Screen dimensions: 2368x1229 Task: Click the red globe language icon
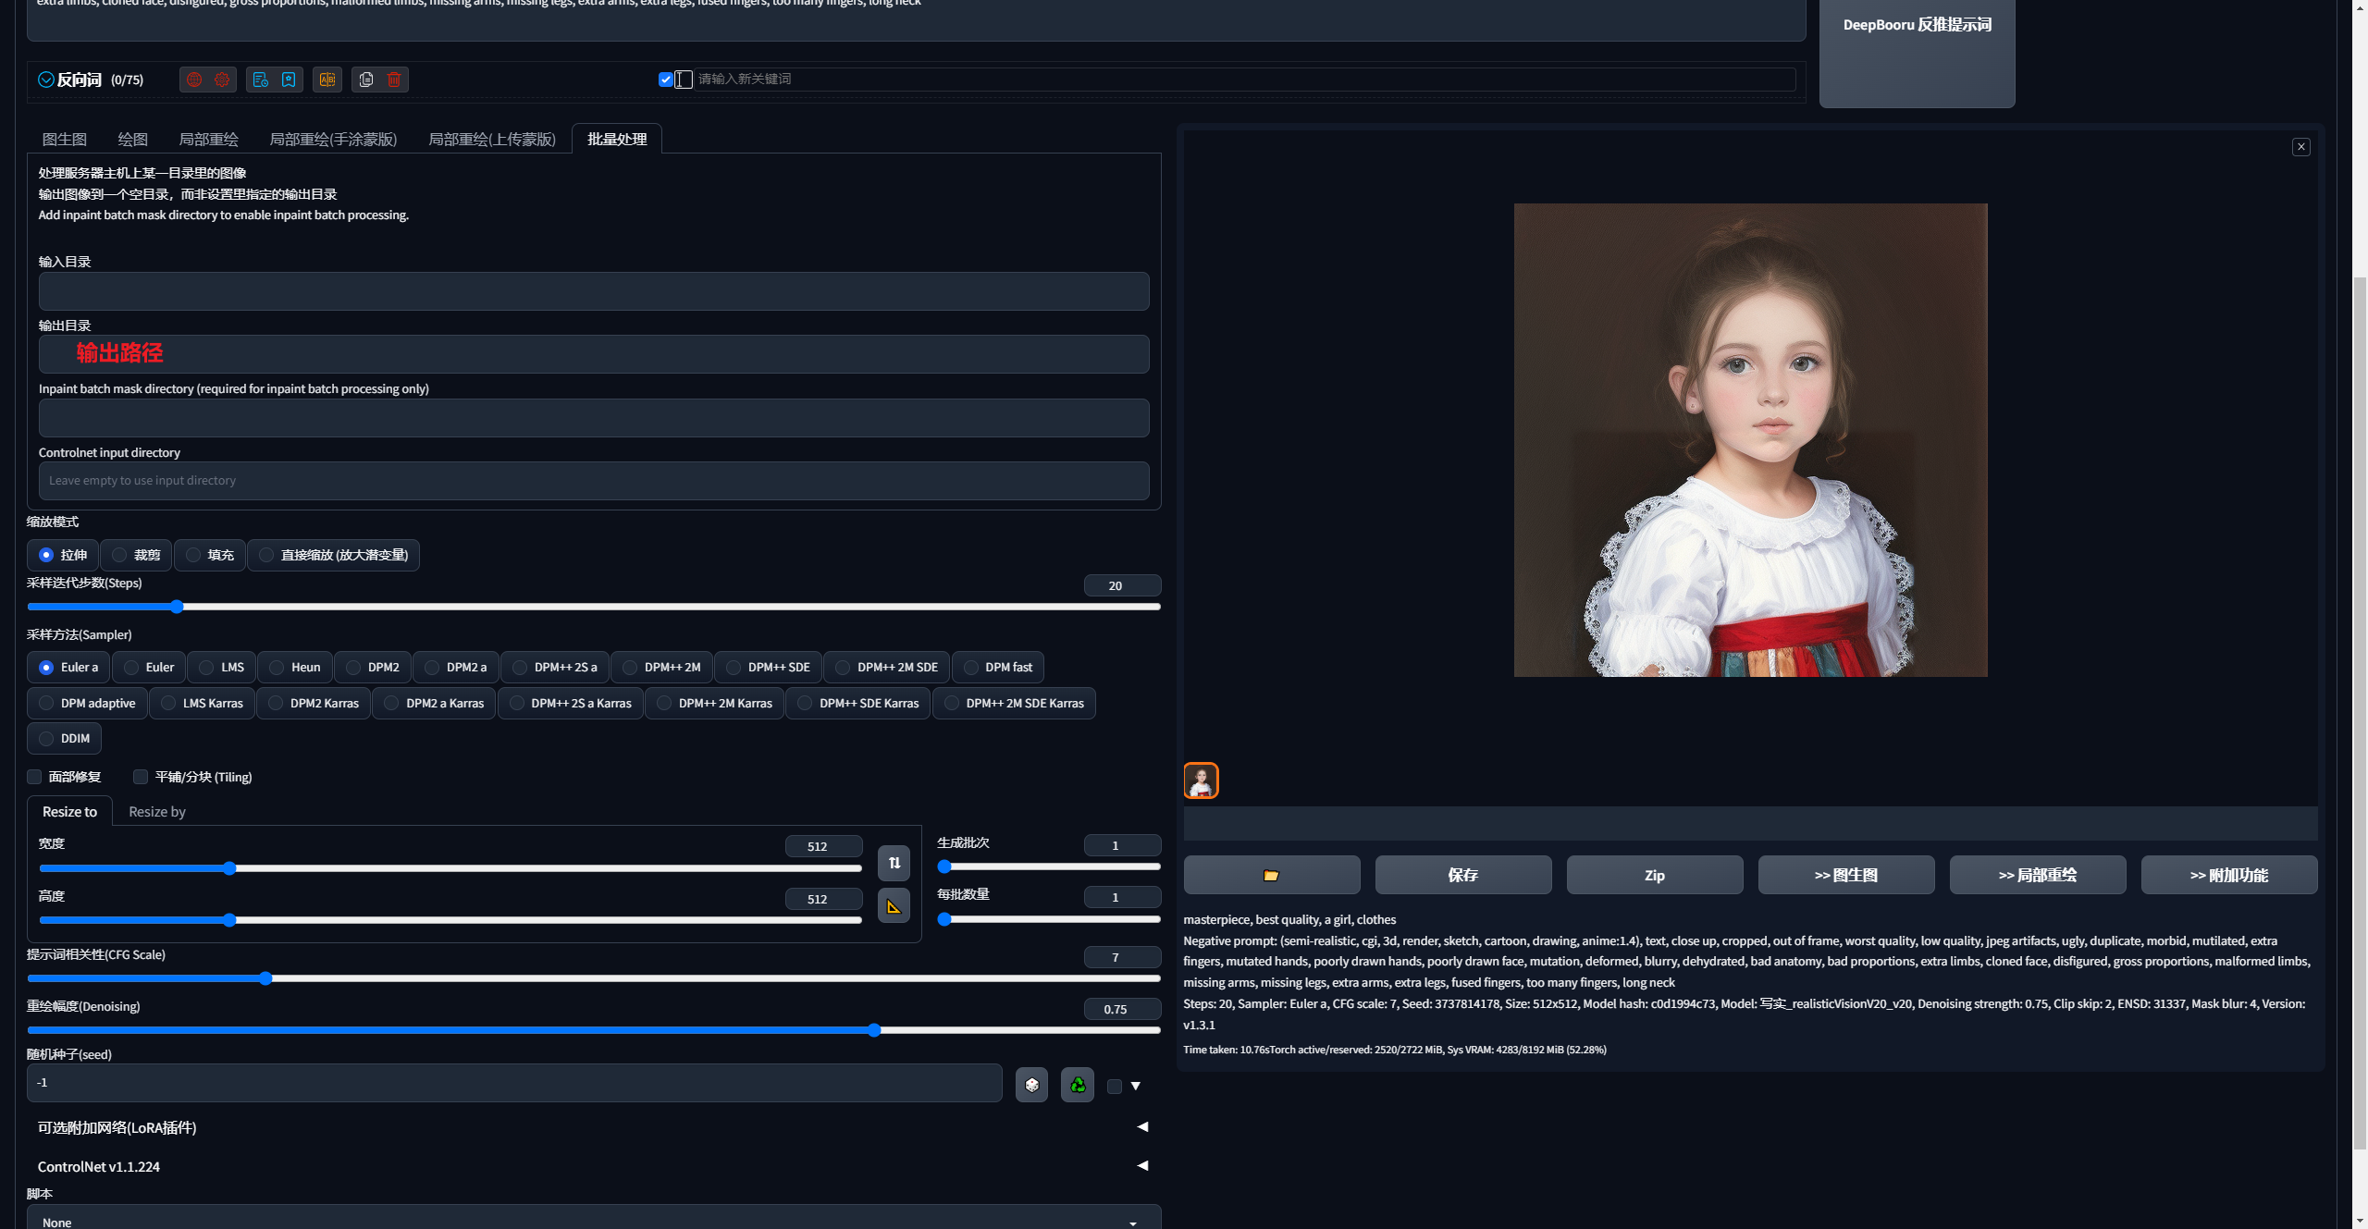coord(194,80)
